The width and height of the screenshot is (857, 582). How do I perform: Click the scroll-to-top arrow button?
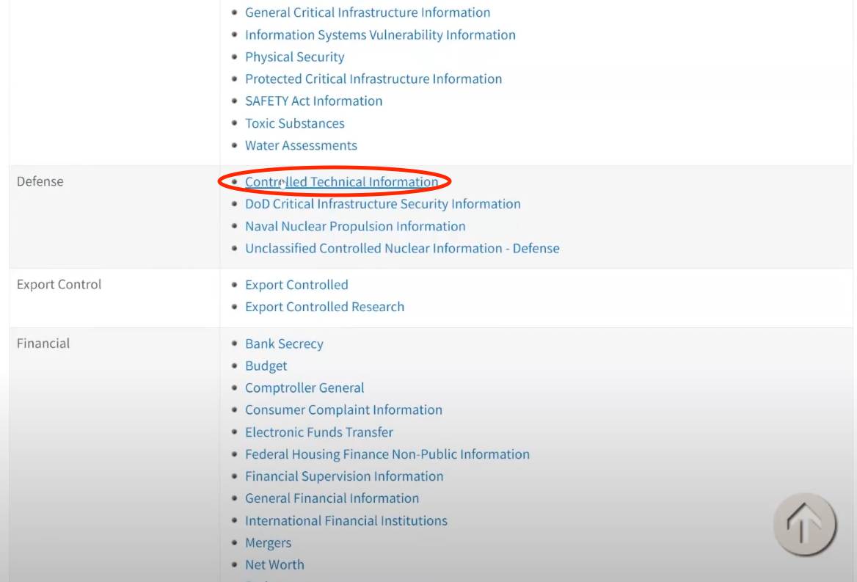click(x=805, y=525)
